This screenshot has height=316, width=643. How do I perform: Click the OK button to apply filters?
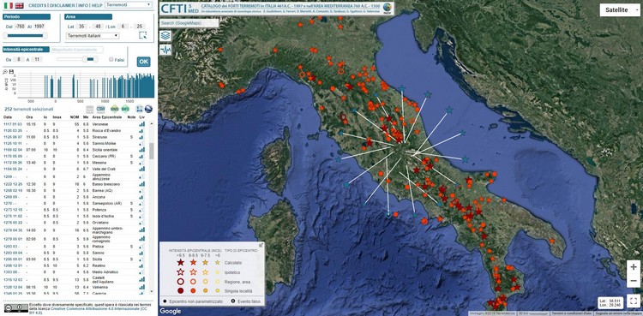tap(143, 62)
